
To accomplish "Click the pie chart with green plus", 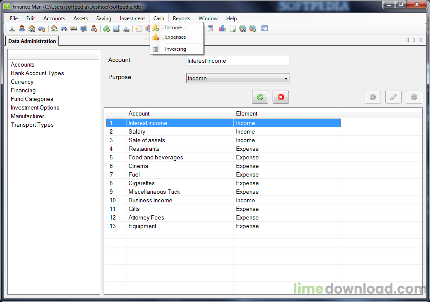I will 252,28.
